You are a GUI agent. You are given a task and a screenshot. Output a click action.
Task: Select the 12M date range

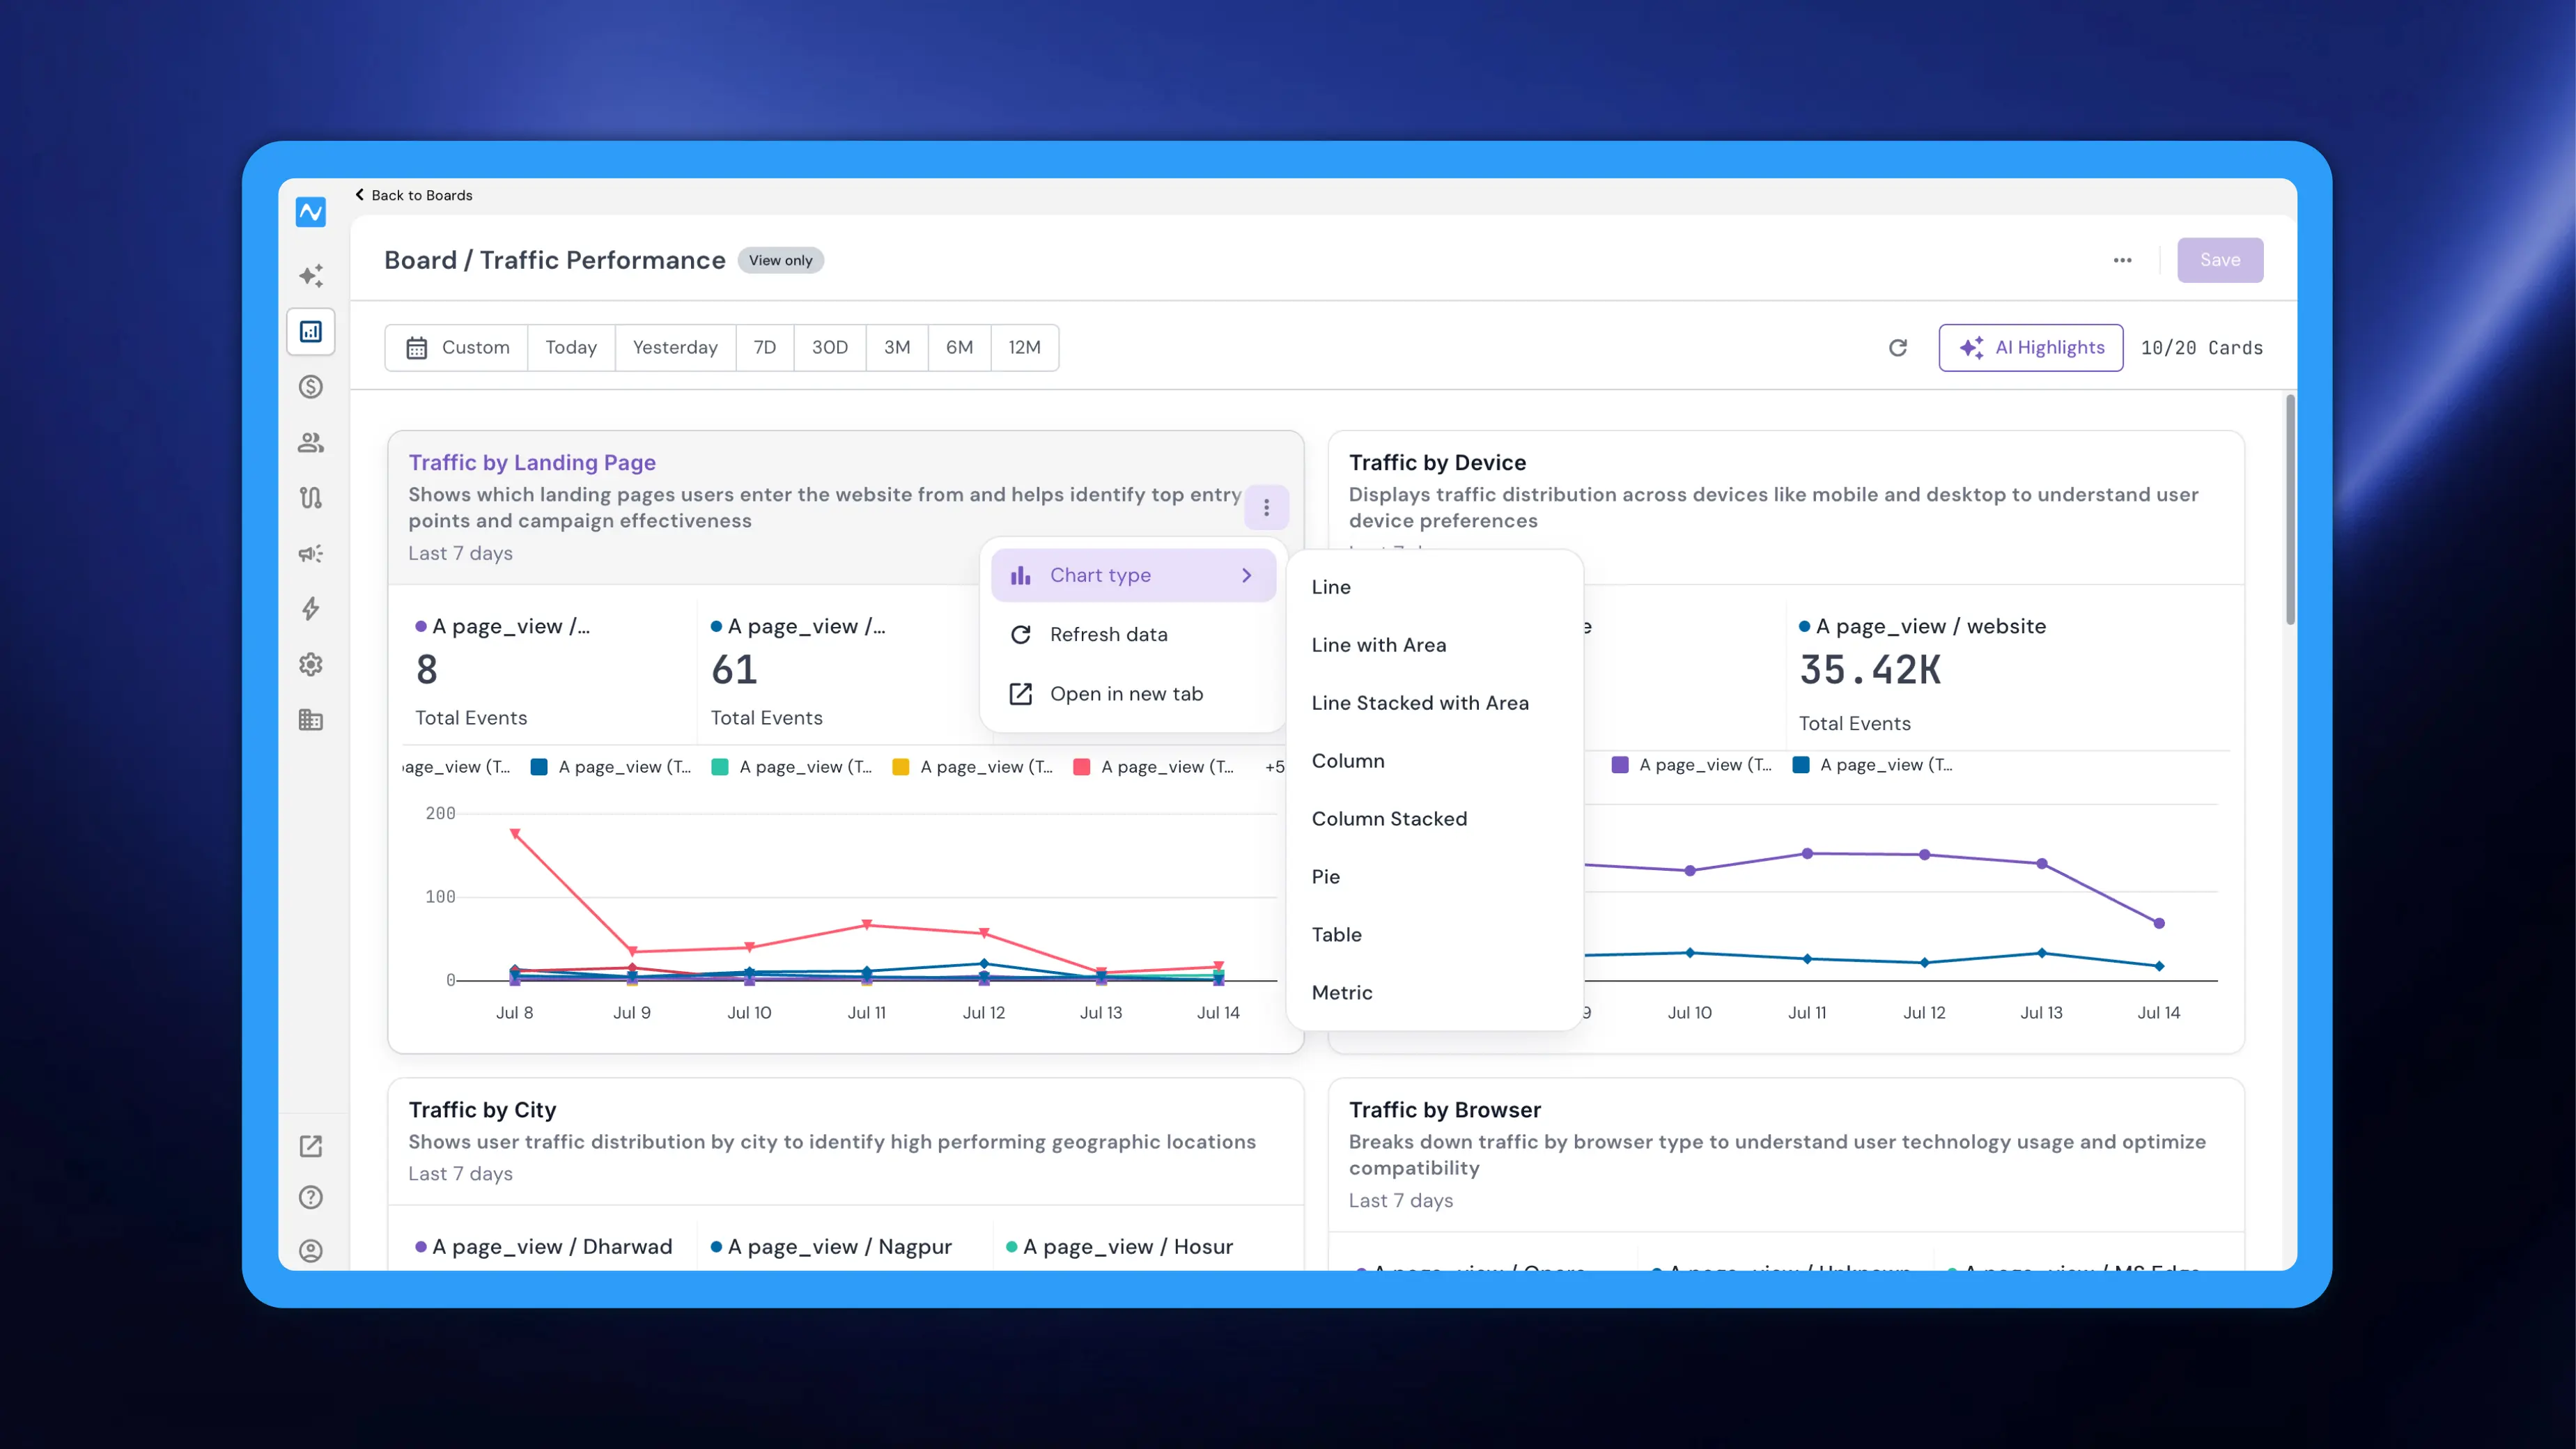[x=1025, y=347]
